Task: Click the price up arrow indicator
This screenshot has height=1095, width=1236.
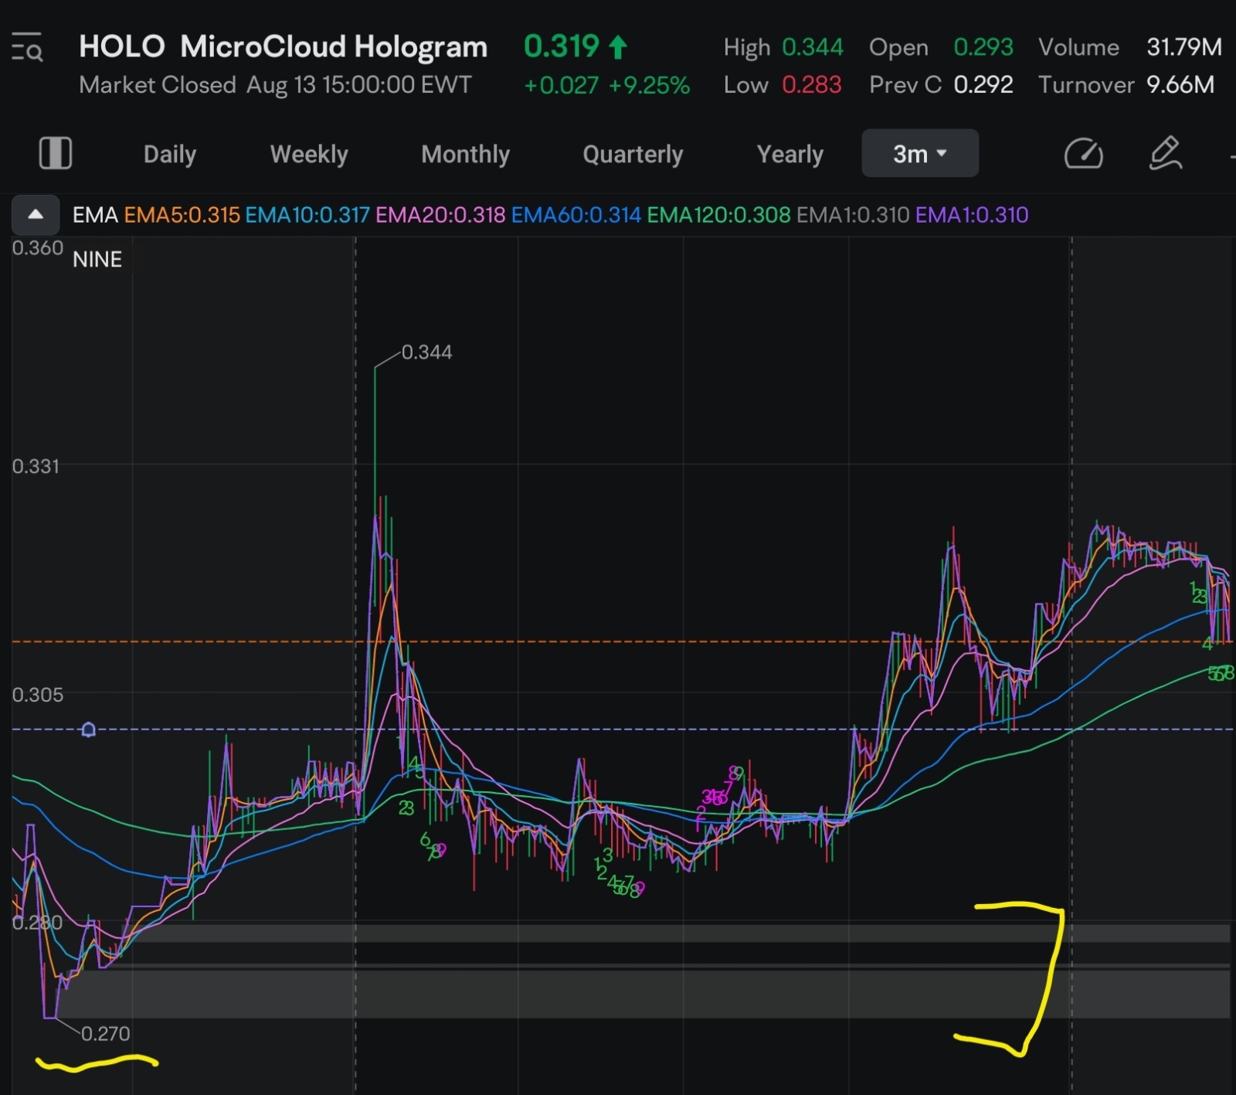Action: click(617, 47)
